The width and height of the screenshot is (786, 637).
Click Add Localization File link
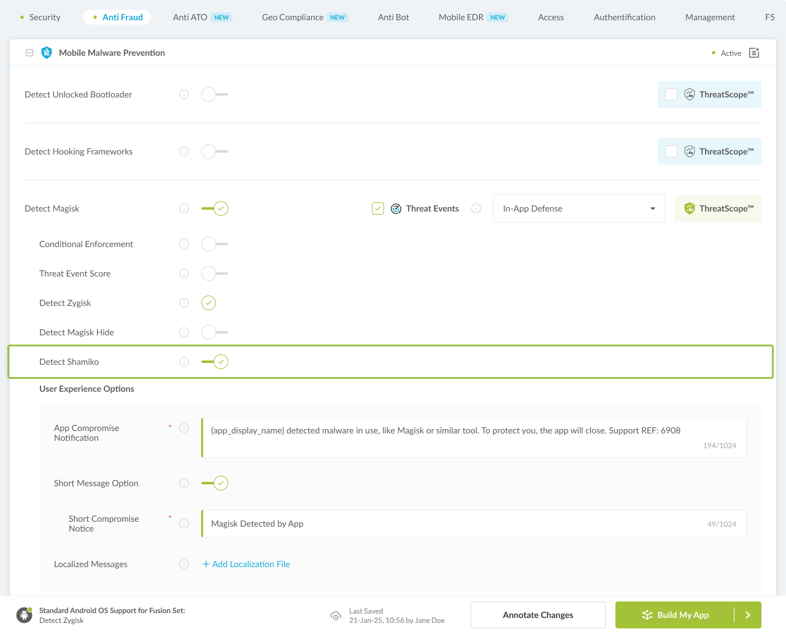click(247, 564)
